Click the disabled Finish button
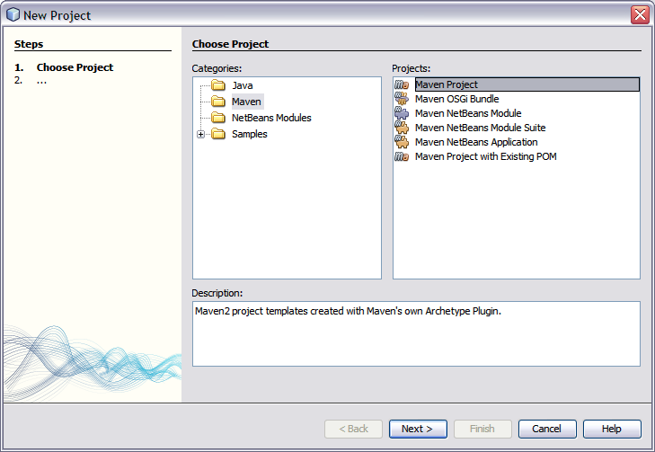 [x=482, y=429]
